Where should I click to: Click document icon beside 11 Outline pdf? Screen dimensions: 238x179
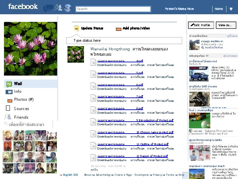click(93, 146)
